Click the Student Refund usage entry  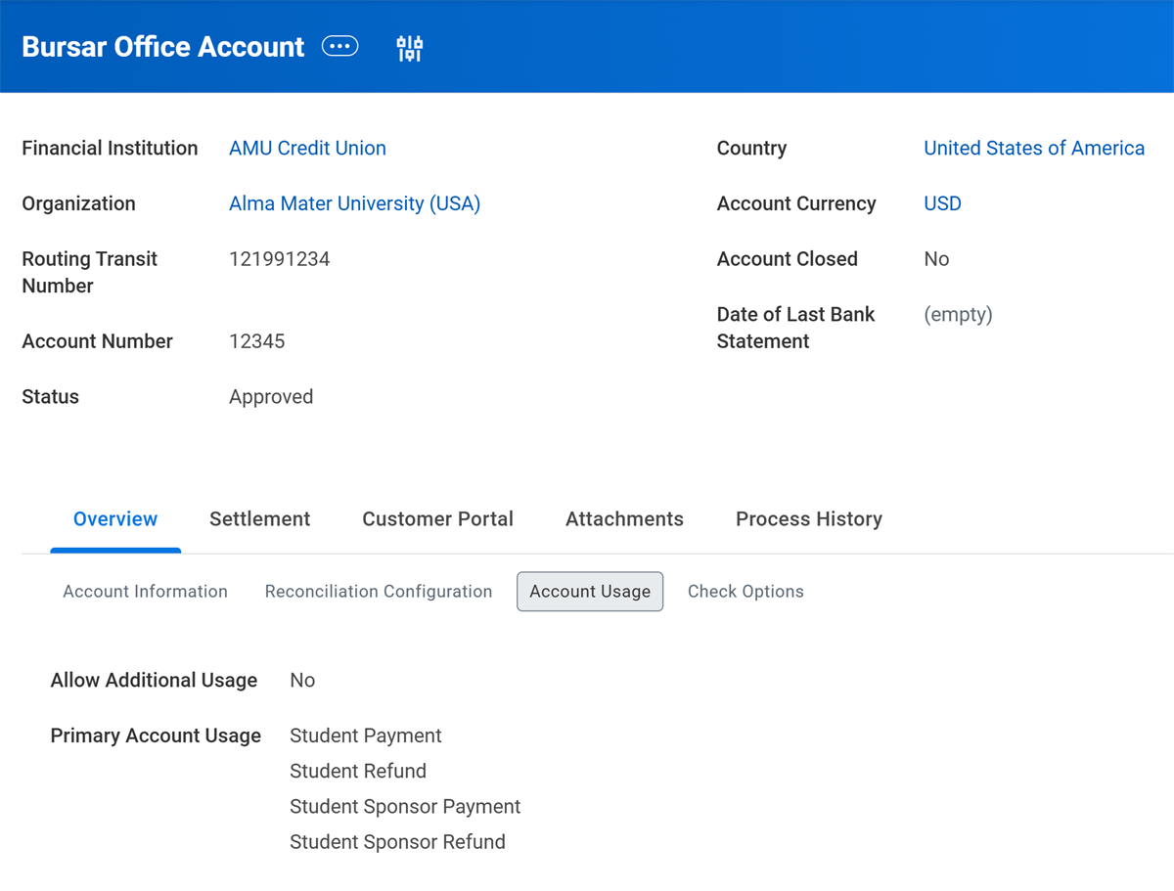pos(358,771)
